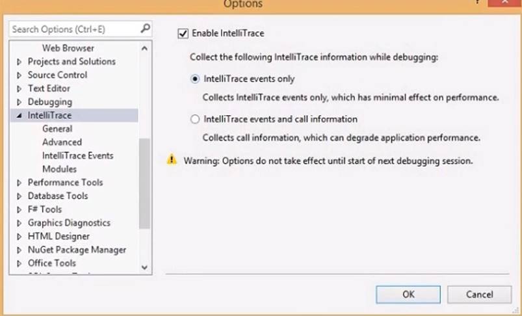
Task: Focus the Search Options input field
Action: pyautogui.click(x=72, y=29)
